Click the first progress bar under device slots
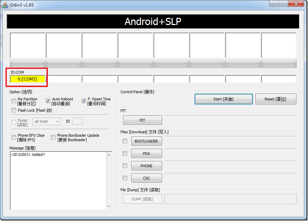 27,64
